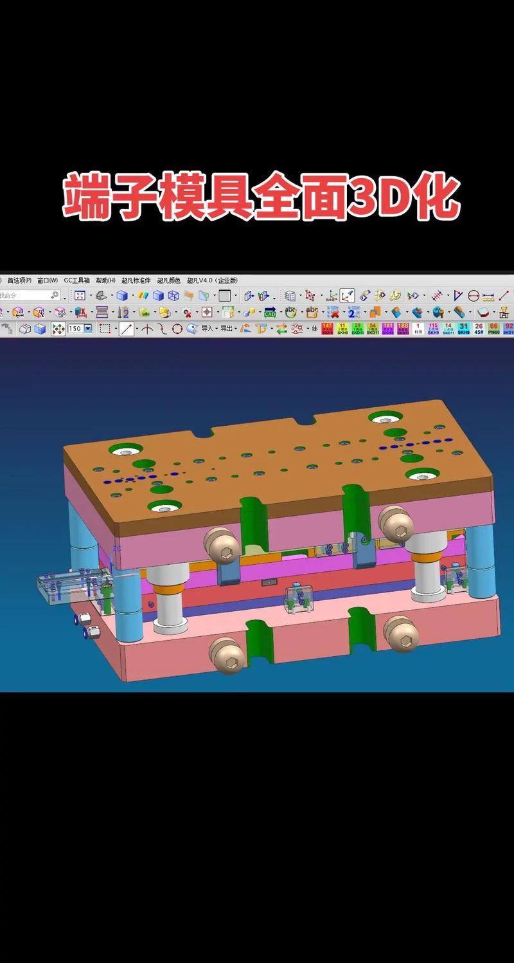The height and width of the screenshot is (963, 514).
Task: Open the 超凡V4.0 (企业版) menu
Action: point(212,280)
